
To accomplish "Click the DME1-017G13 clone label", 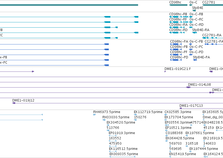I will [x=191, y=106].
